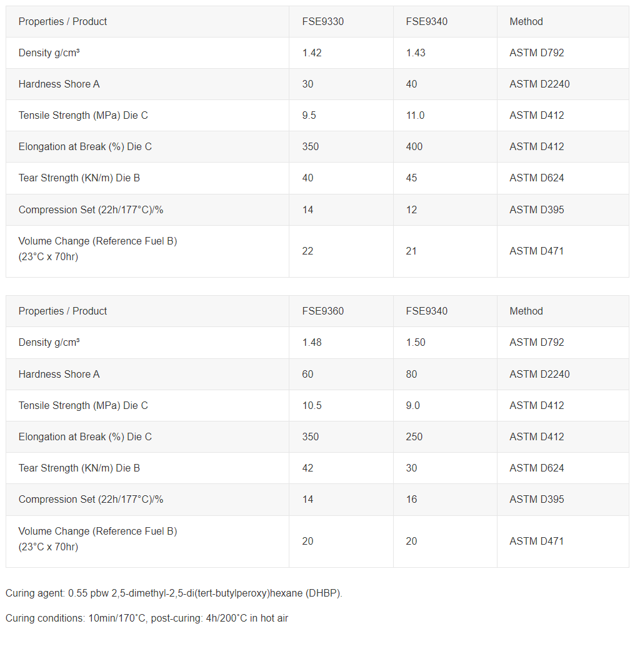Click elongation at break value 400
This screenshot has width=635, height=661.
(x=414, y=147)
